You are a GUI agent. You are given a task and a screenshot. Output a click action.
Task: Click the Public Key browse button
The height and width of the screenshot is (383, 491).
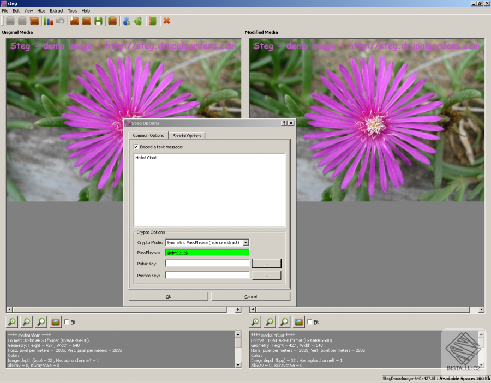click(x=266, y=264)
